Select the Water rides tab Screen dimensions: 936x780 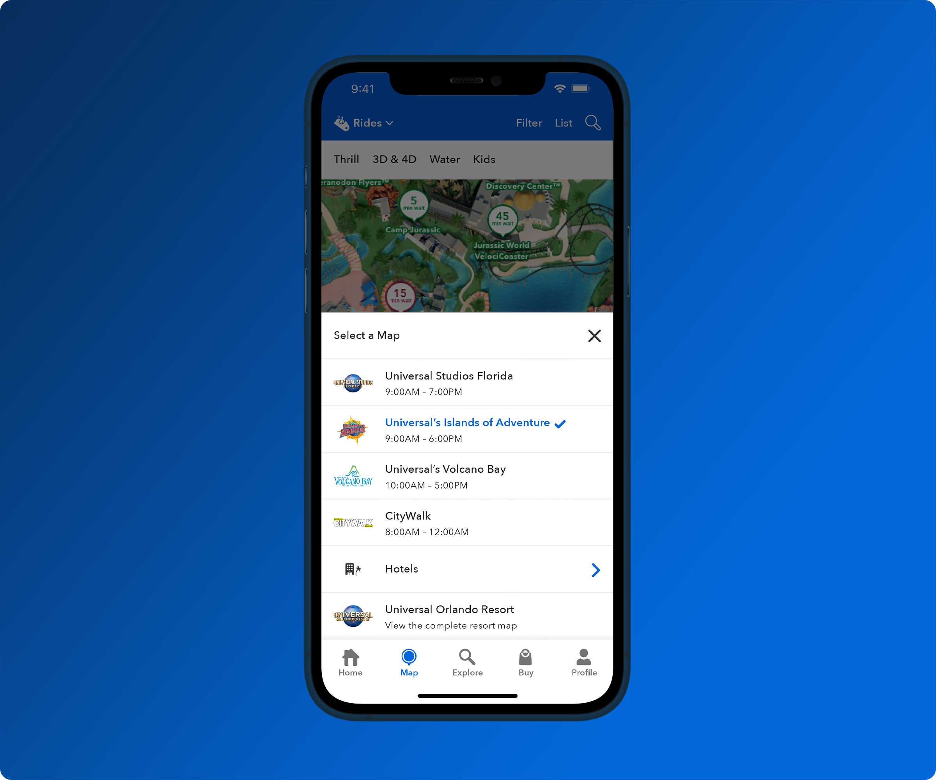tap(443, 160)
